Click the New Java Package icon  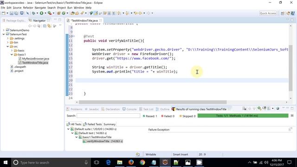click(x=59, y=13)
